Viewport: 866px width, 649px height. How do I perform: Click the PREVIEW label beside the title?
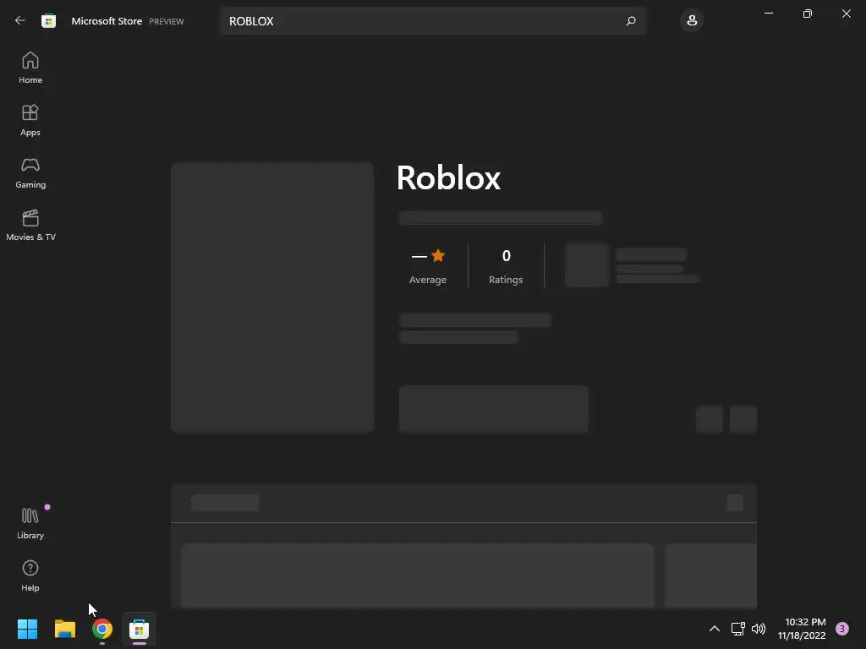[x=167, y=21]
